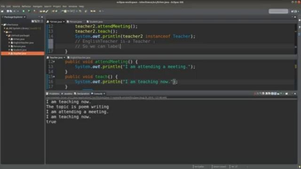Viewport: 301px width, 169px height.
Task: Open the Help menu
Action: 81,6
